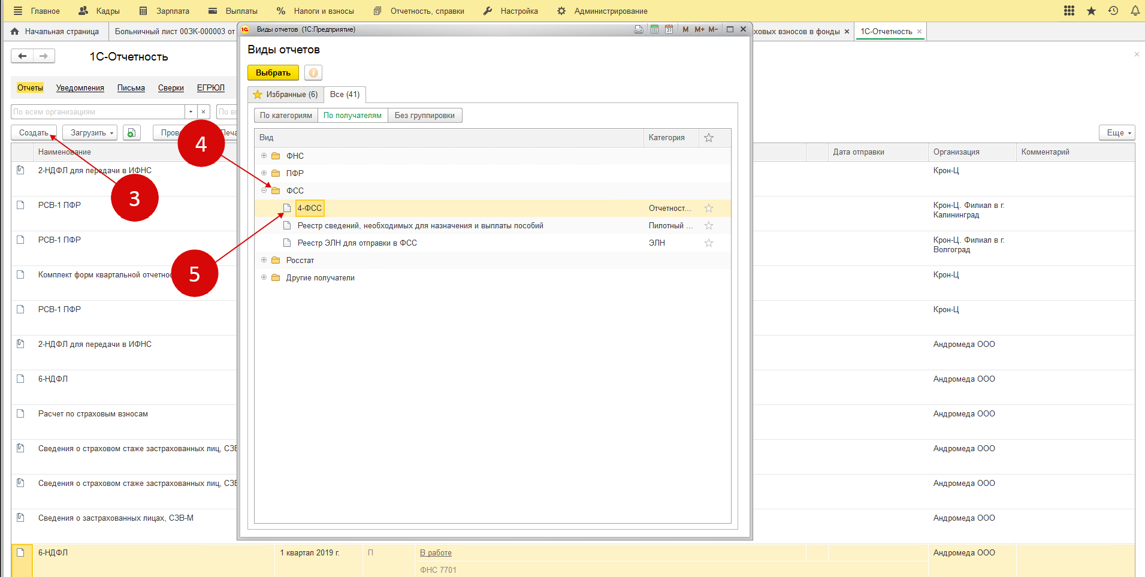Open the organization filter dropdown arrow
This screenshot has width=1145, height=577.
(191, 112)
